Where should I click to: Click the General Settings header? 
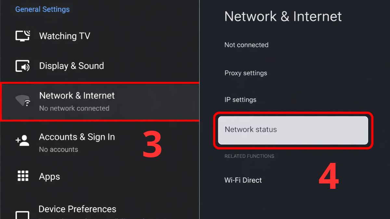(42, 9)
